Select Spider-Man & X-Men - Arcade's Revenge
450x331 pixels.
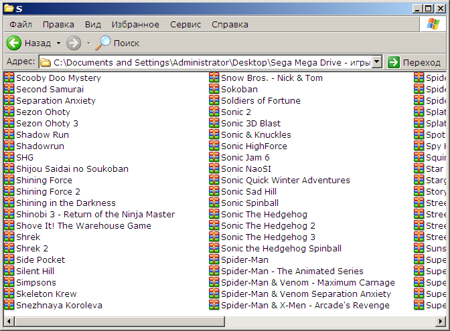tap(305, 306)
